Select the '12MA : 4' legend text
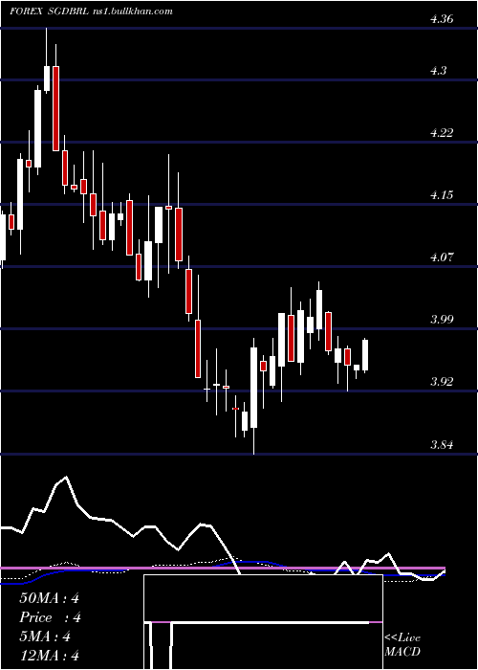This screenshot has height=670, width=478. [x=49, y=656]
